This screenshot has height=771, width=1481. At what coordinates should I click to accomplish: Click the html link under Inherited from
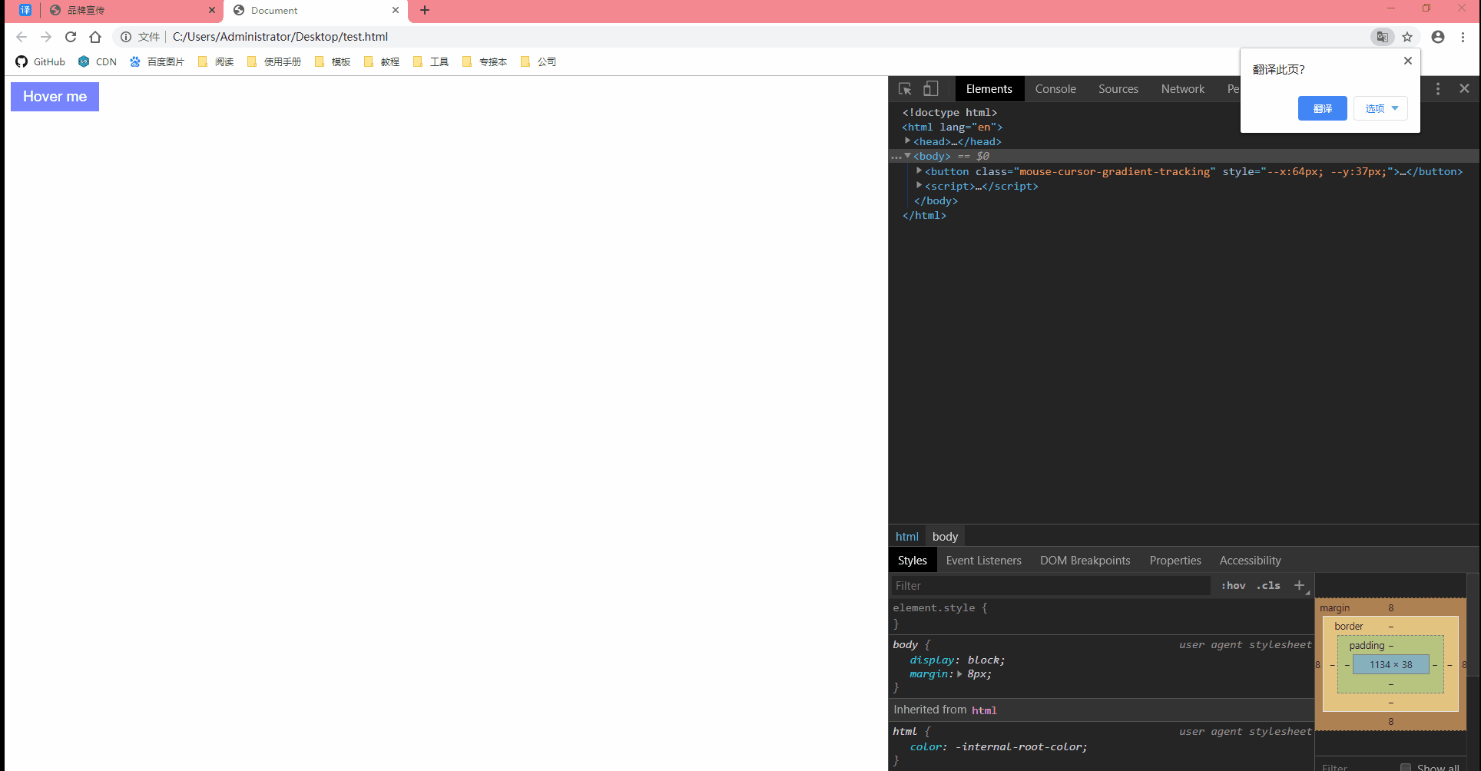click(984, 710)
